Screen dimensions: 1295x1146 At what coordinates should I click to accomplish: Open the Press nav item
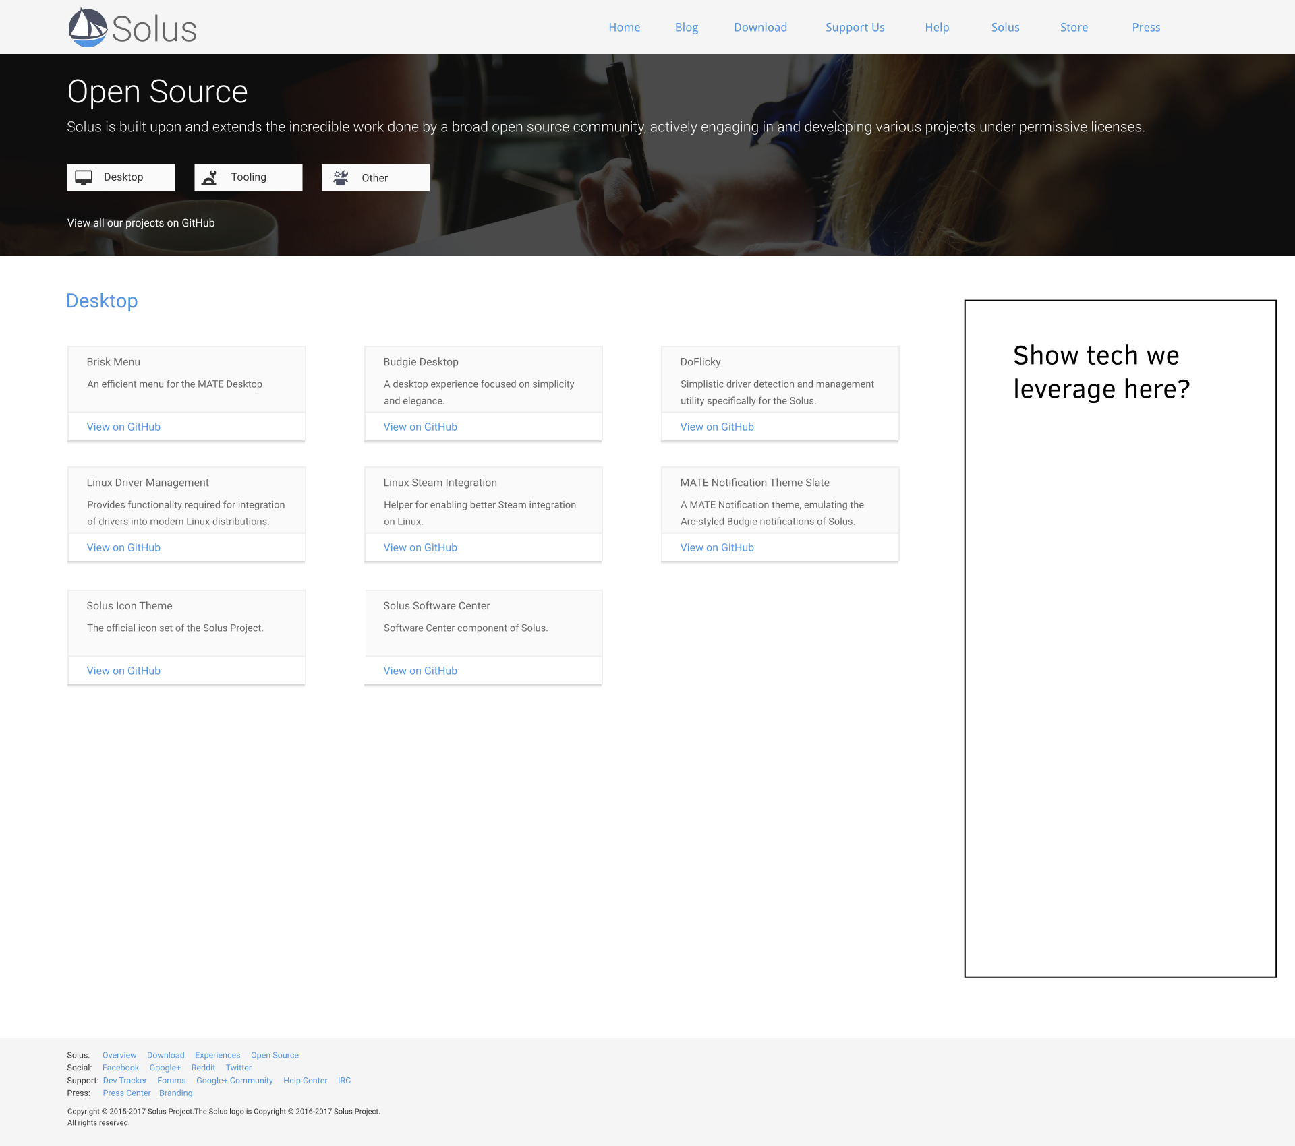1146,28
